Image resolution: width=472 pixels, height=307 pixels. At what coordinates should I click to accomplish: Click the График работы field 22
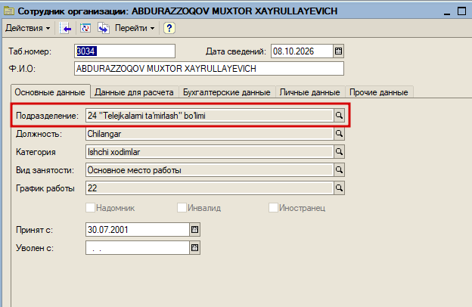click(x=210, y=188)
